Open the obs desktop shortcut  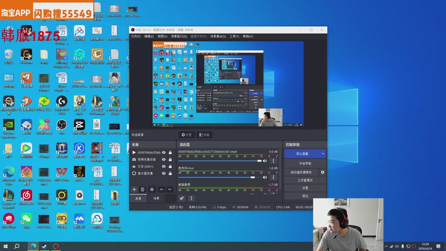pos(61,127)
